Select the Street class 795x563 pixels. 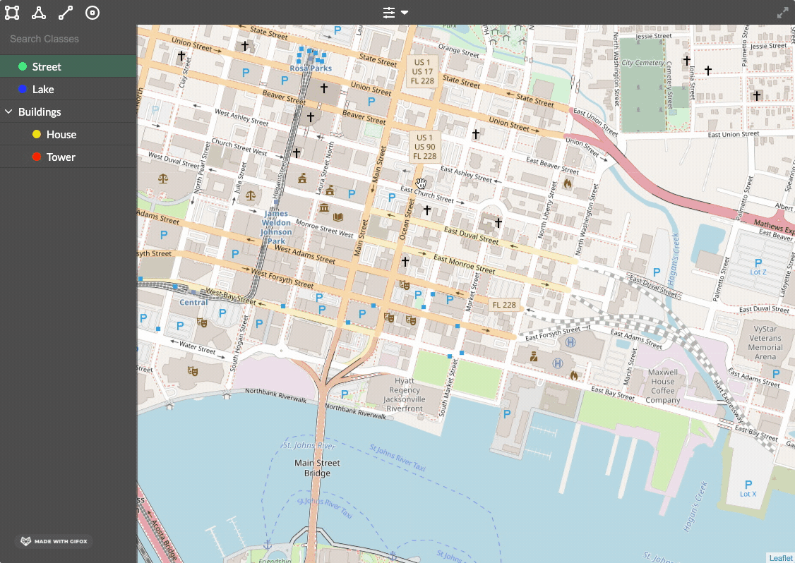pos(68,66)
